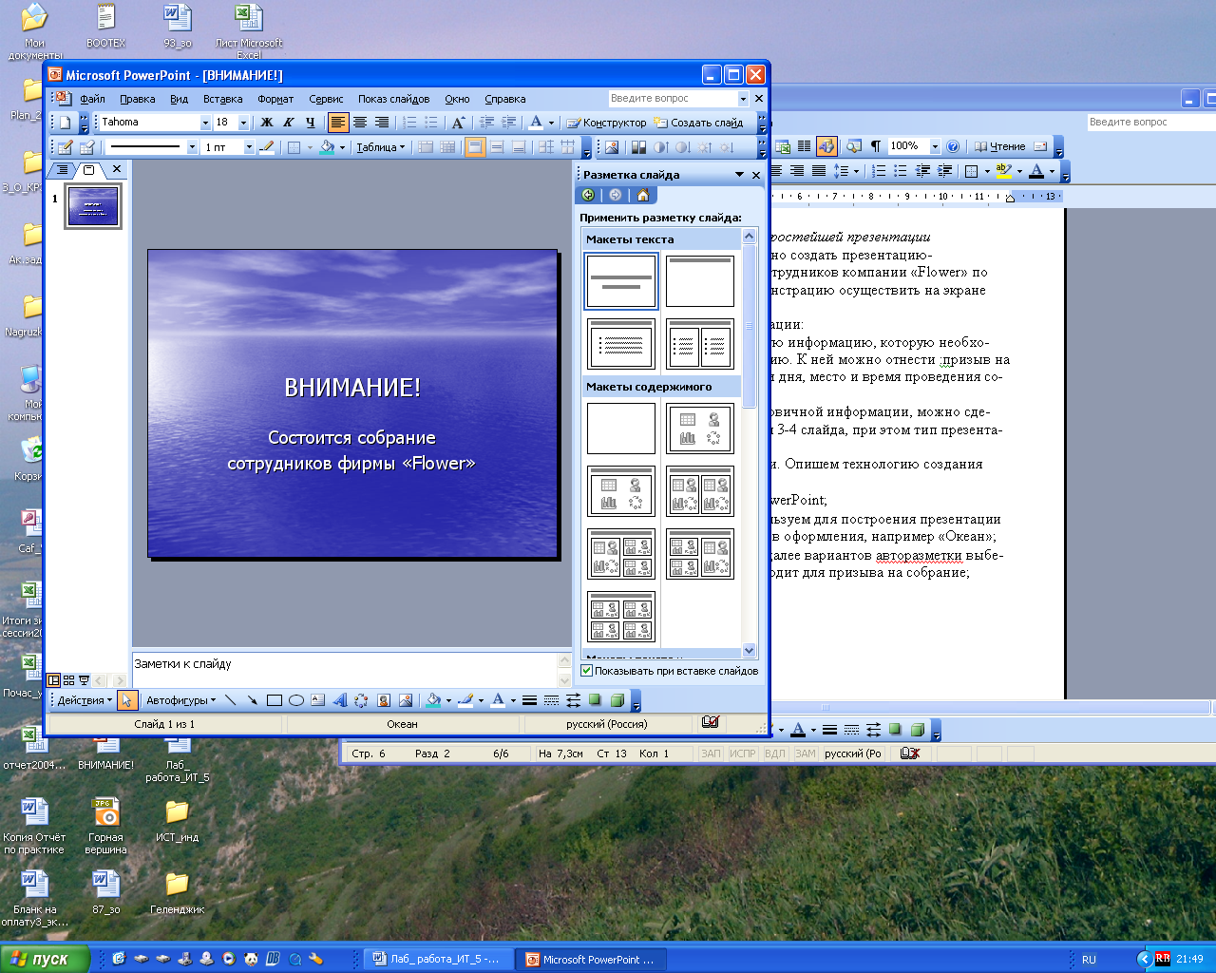Click the border color pen icon

pos(267,147)
